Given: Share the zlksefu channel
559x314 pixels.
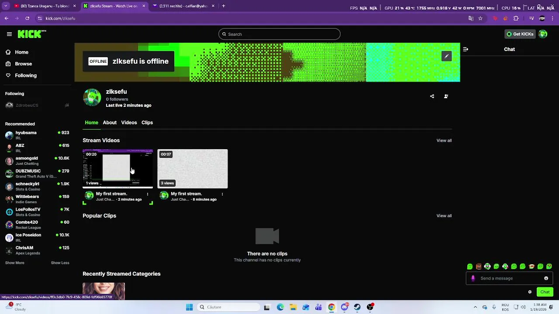Looking at the screenshot, I should click(x=432, y=96).
